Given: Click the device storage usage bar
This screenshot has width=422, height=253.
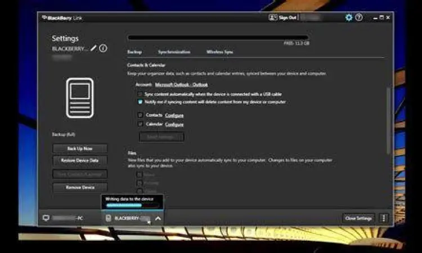Looking at the screenshot, I should tap(218, 37).
